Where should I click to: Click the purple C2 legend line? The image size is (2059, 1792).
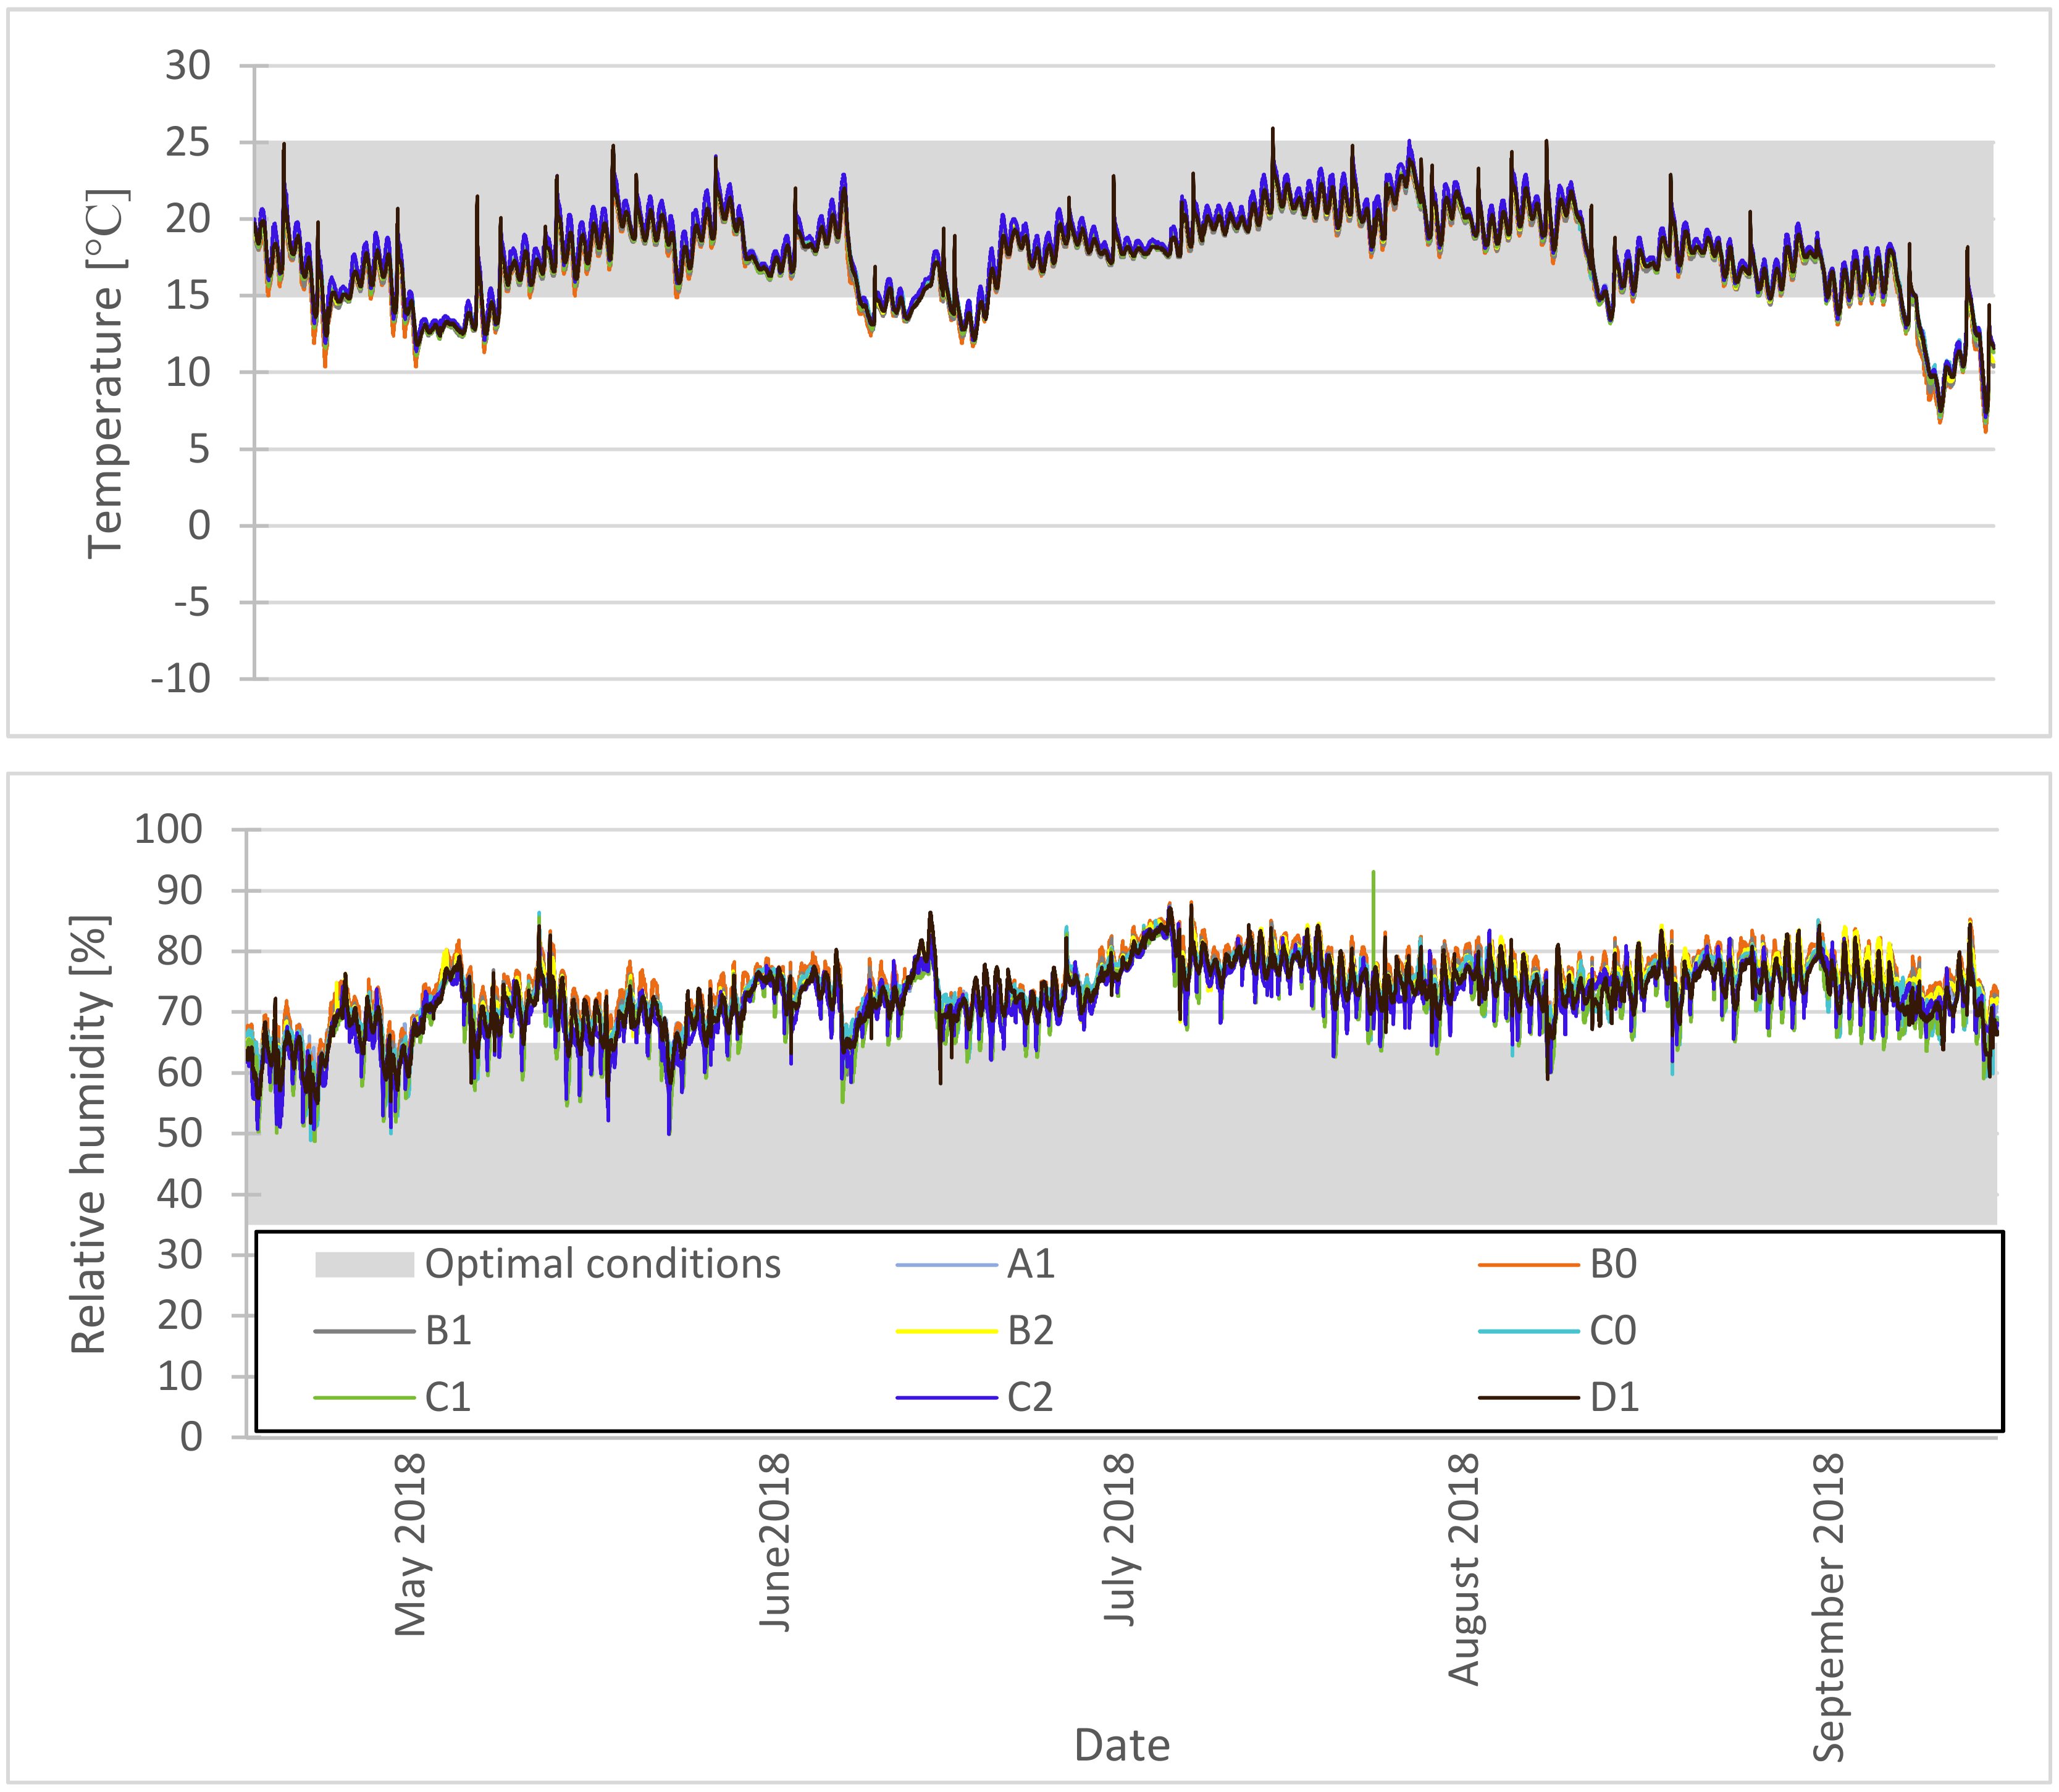click(x=946, y=1397)
